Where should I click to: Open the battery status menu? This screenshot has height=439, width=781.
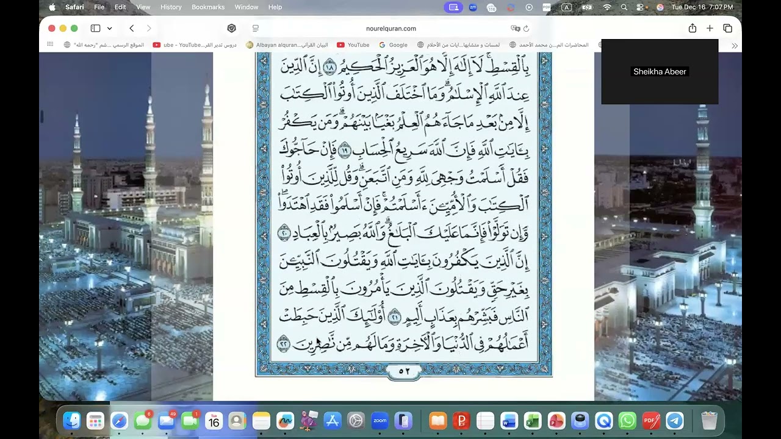click(x=587, y=7)
